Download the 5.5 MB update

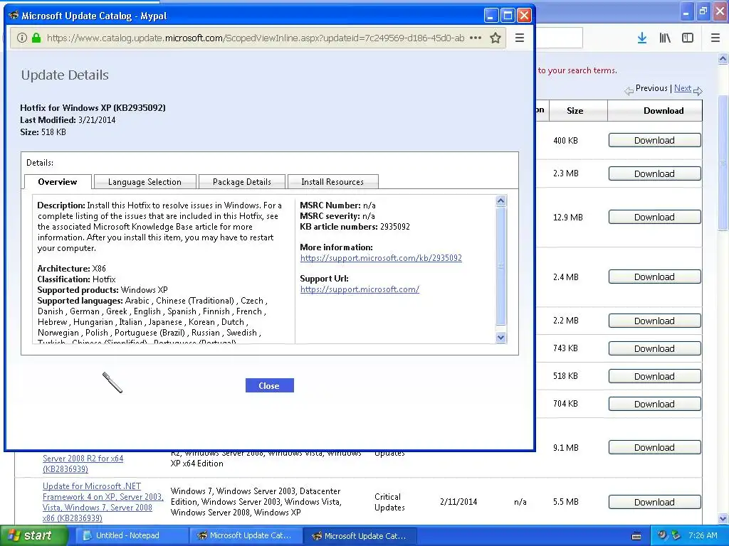(655, 502)
